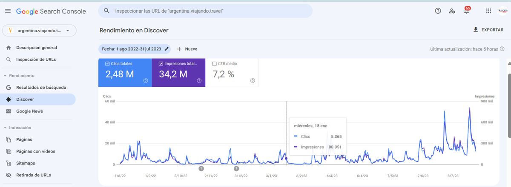This screenshot has width=511, height=187.
Task: Click the Páginas documents icon
Action: tap(9, 139)
